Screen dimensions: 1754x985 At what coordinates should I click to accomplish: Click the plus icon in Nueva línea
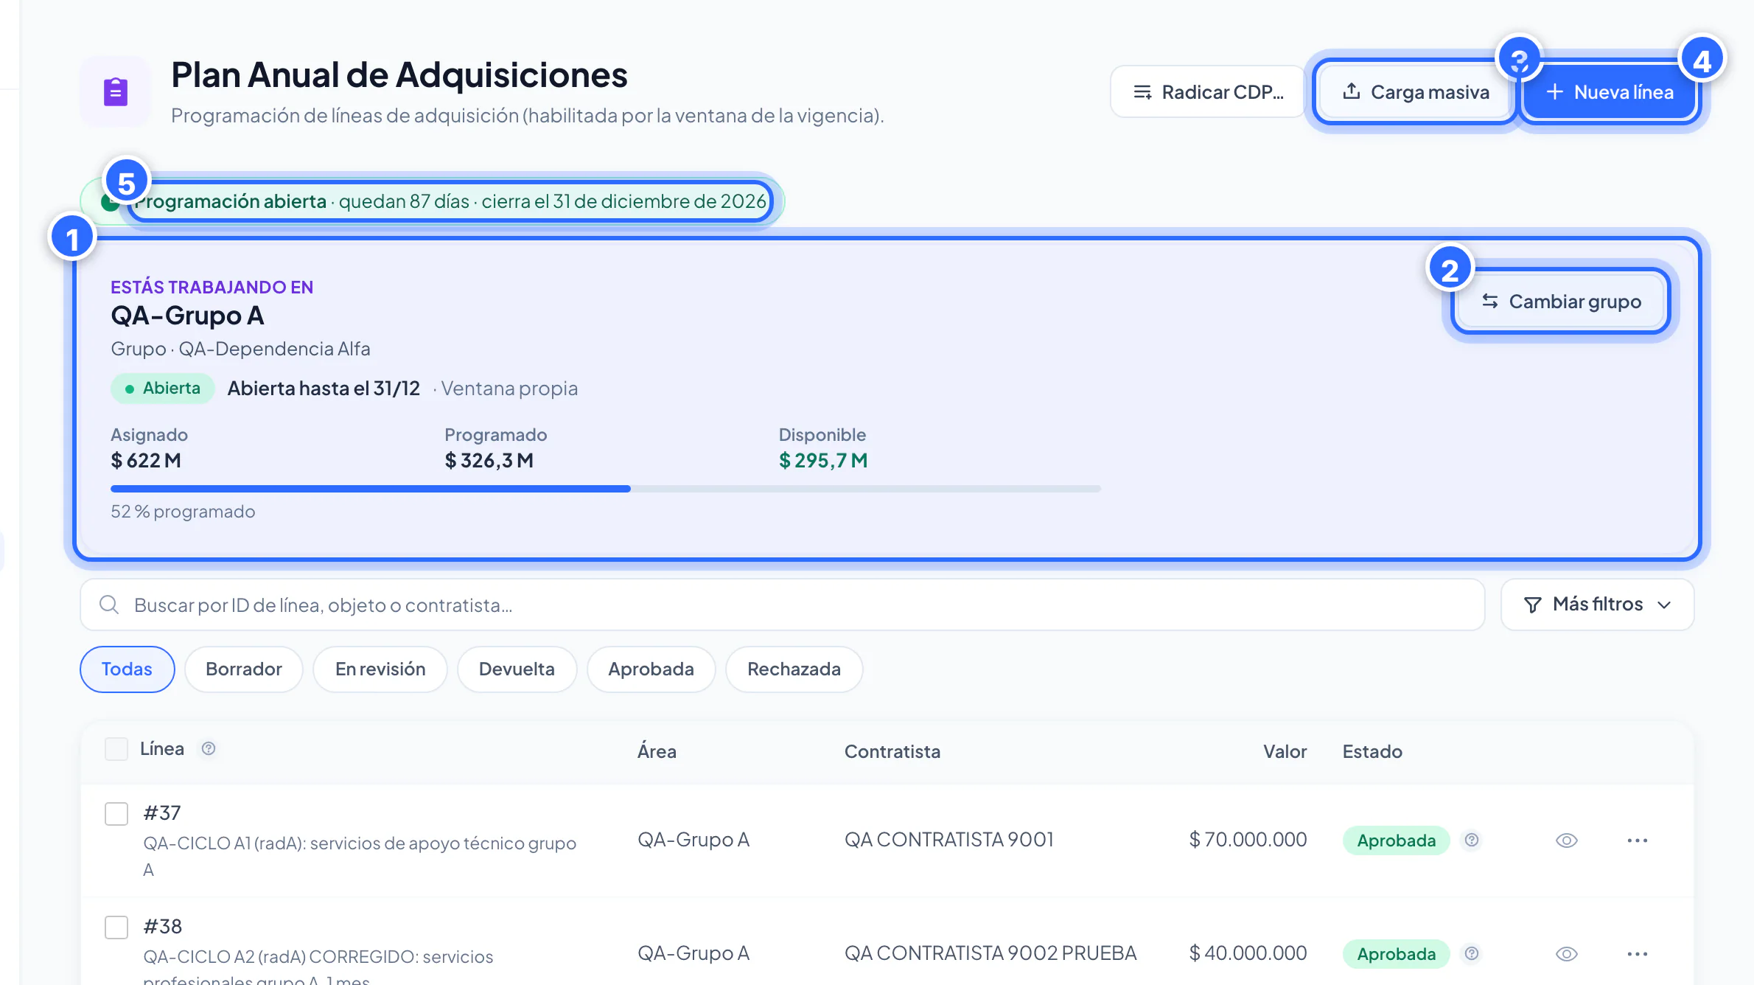pos(1554,91)
